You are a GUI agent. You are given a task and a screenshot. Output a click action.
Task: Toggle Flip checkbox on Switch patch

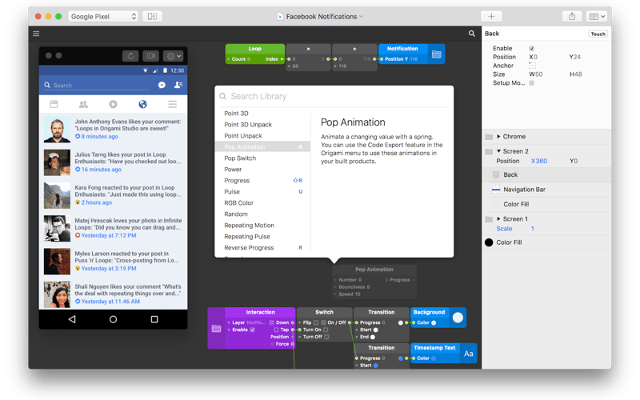(316, 322)
